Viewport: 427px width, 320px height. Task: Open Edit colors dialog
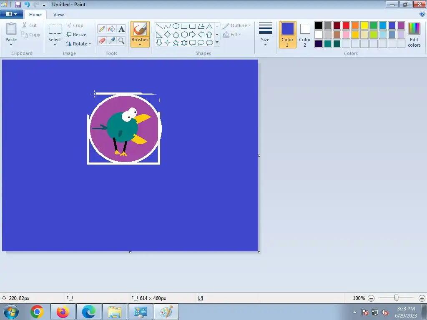pyautogui.click(x=414, y=35)
